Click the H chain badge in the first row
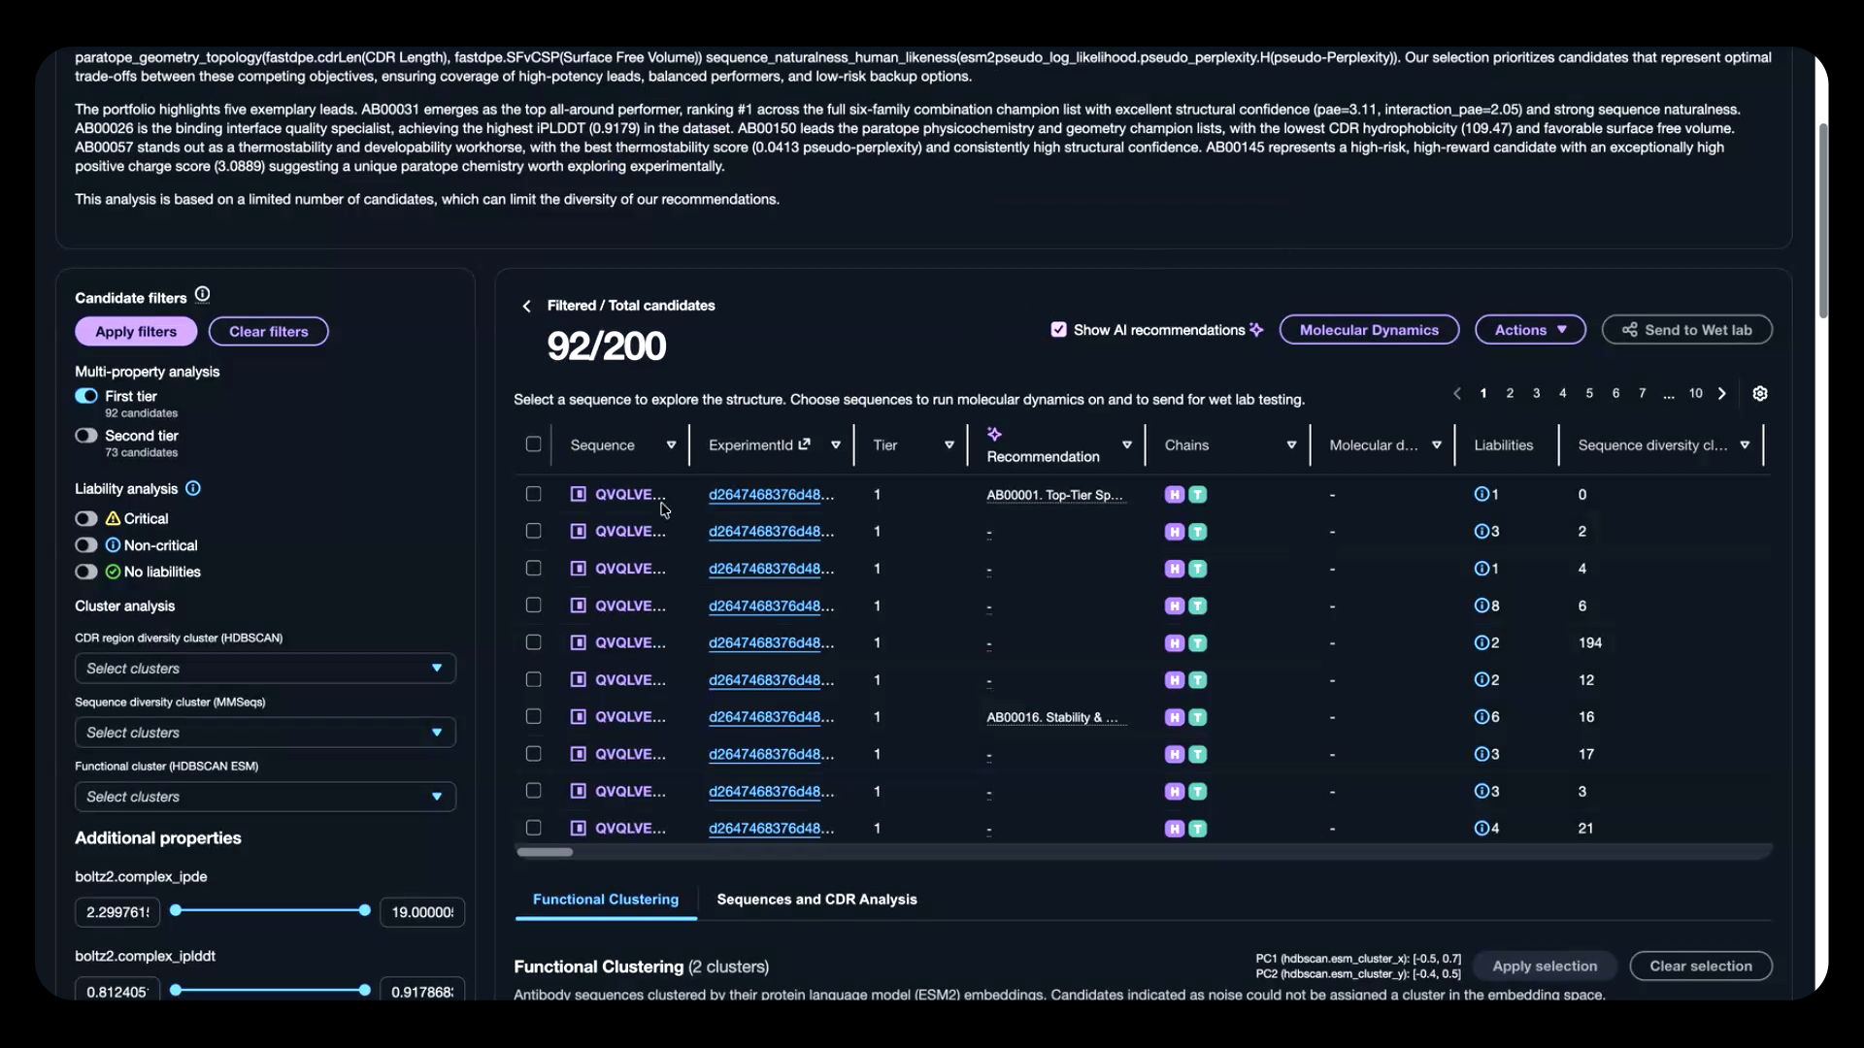 (1175, 495)
